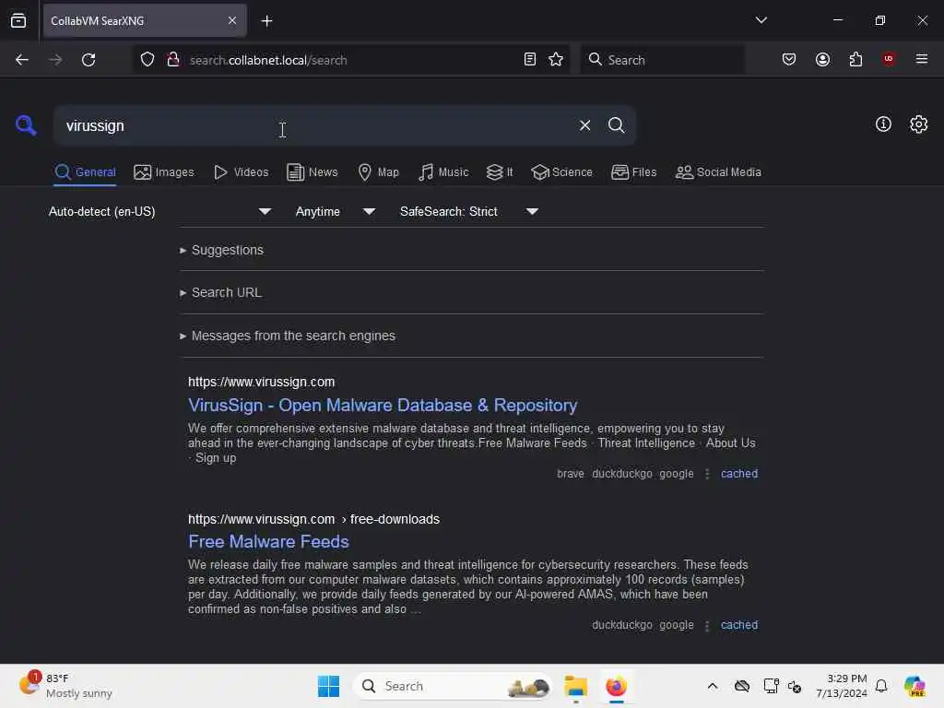The width and height of the screenshot is (944, 708).
Task: Close the CollabVM SearXNG tab
Action: tap(231, 20)
